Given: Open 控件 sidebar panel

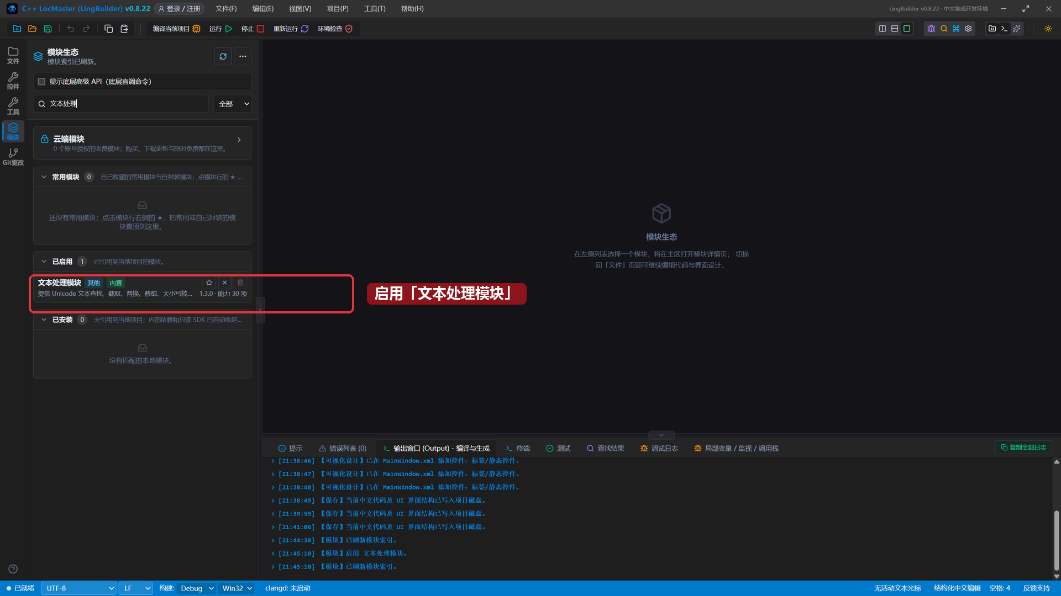Looking at the screenshot, I should coord(13,81).
